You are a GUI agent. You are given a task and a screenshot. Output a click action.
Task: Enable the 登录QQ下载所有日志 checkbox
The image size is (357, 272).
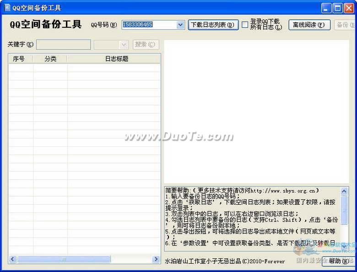coord(245,25)
